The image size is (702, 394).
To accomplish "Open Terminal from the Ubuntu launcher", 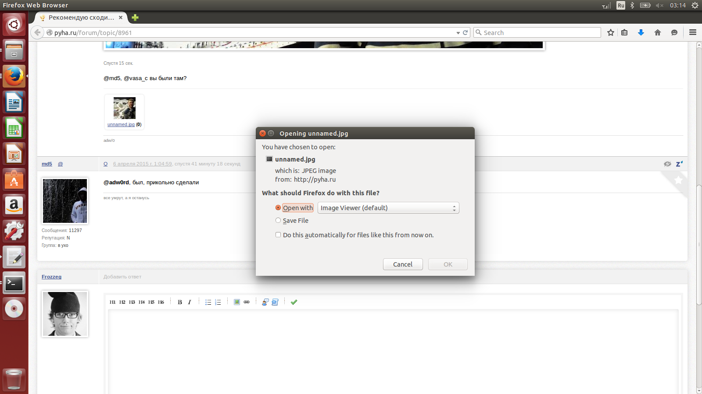I will point(14,283).
